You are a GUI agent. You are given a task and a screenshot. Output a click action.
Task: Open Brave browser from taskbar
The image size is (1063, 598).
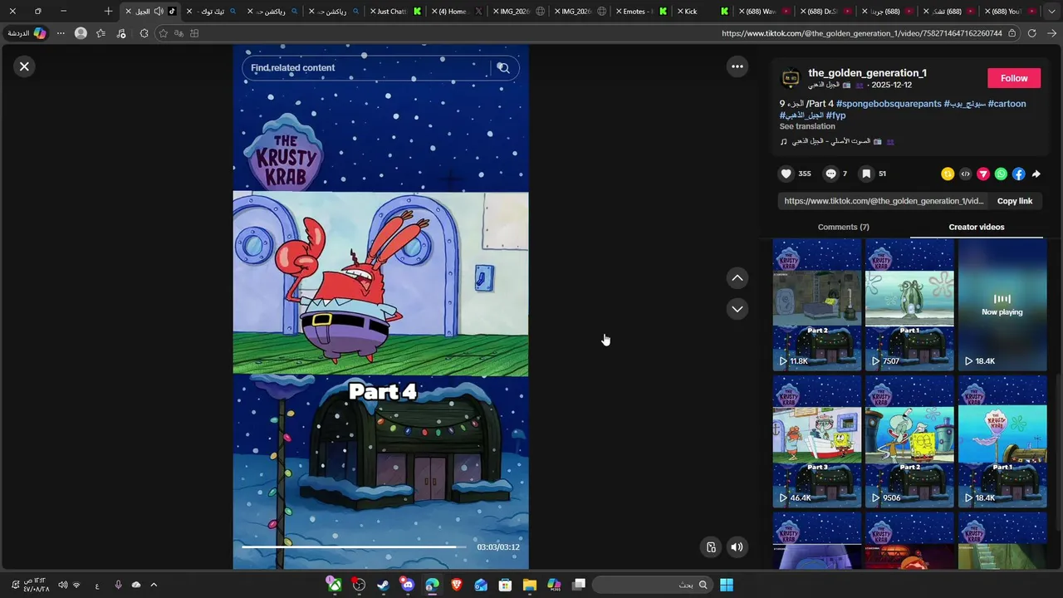click(456, 585)
